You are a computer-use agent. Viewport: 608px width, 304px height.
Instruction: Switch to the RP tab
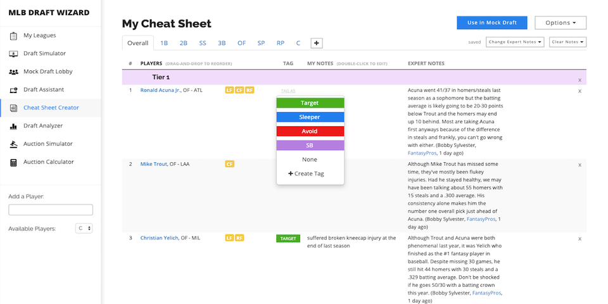coord(281,43)
